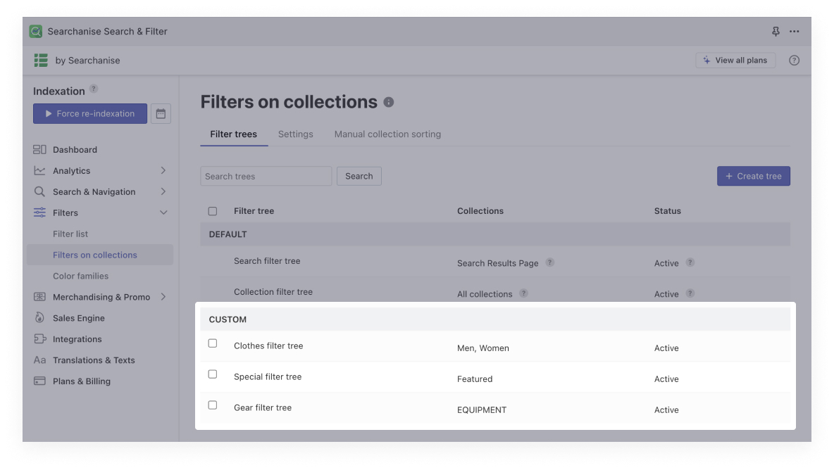Check the Special filter tree row
The width and height of the screenshot is (834, 470).
pos(212,374)
